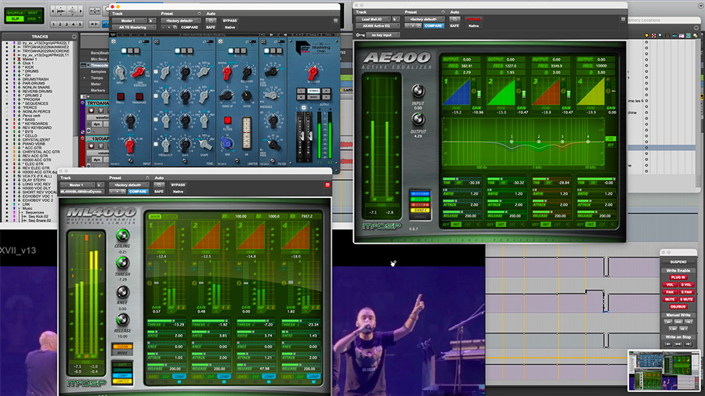The image size is (705, 396).
Task: Click SAFE in the TG Mastering header
Action: point(211,27)
